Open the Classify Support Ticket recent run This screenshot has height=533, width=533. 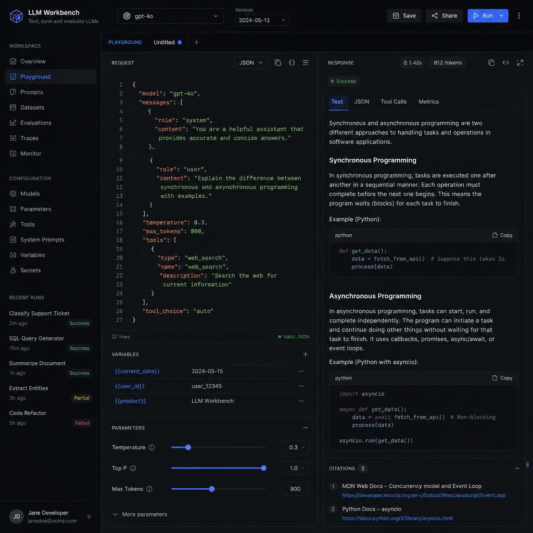pos(50,318)
